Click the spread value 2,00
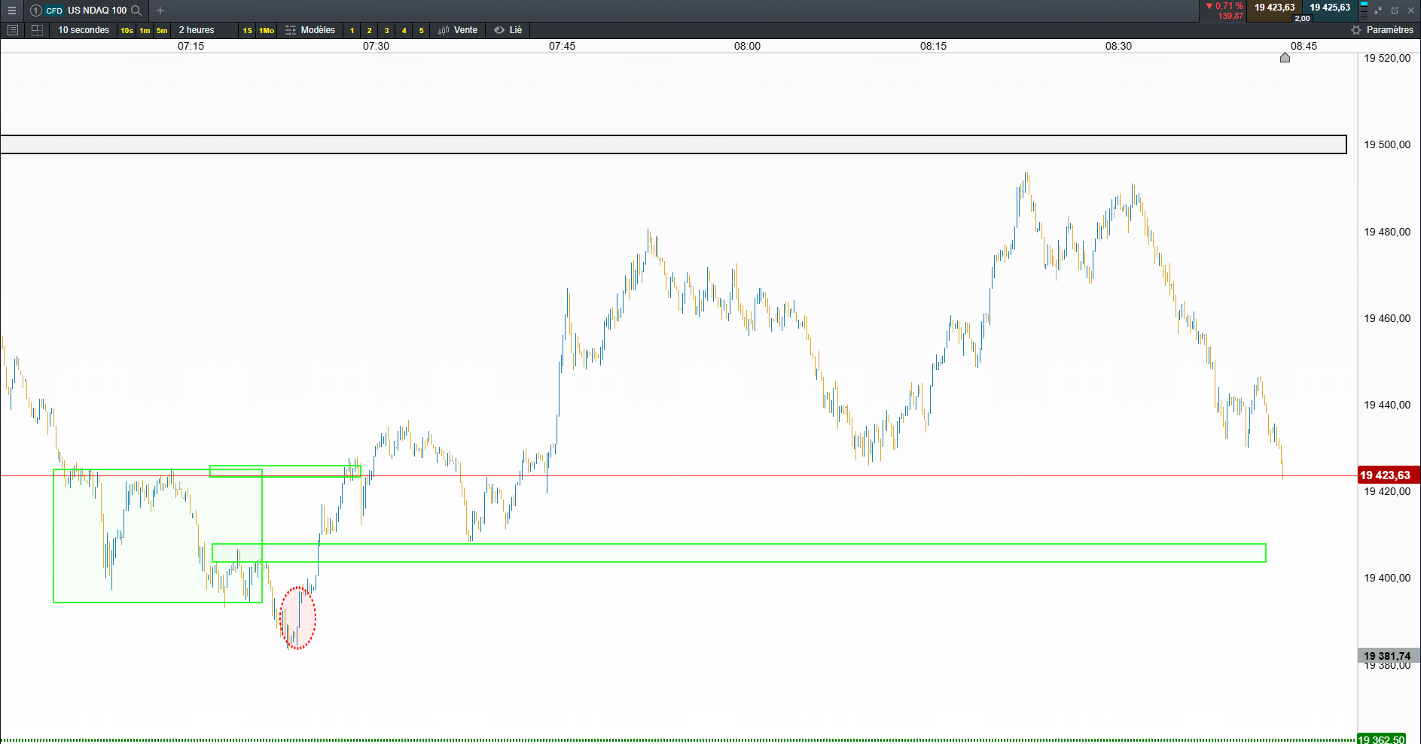Screen dimensions: 1421x744 [x=1302, y=18]
